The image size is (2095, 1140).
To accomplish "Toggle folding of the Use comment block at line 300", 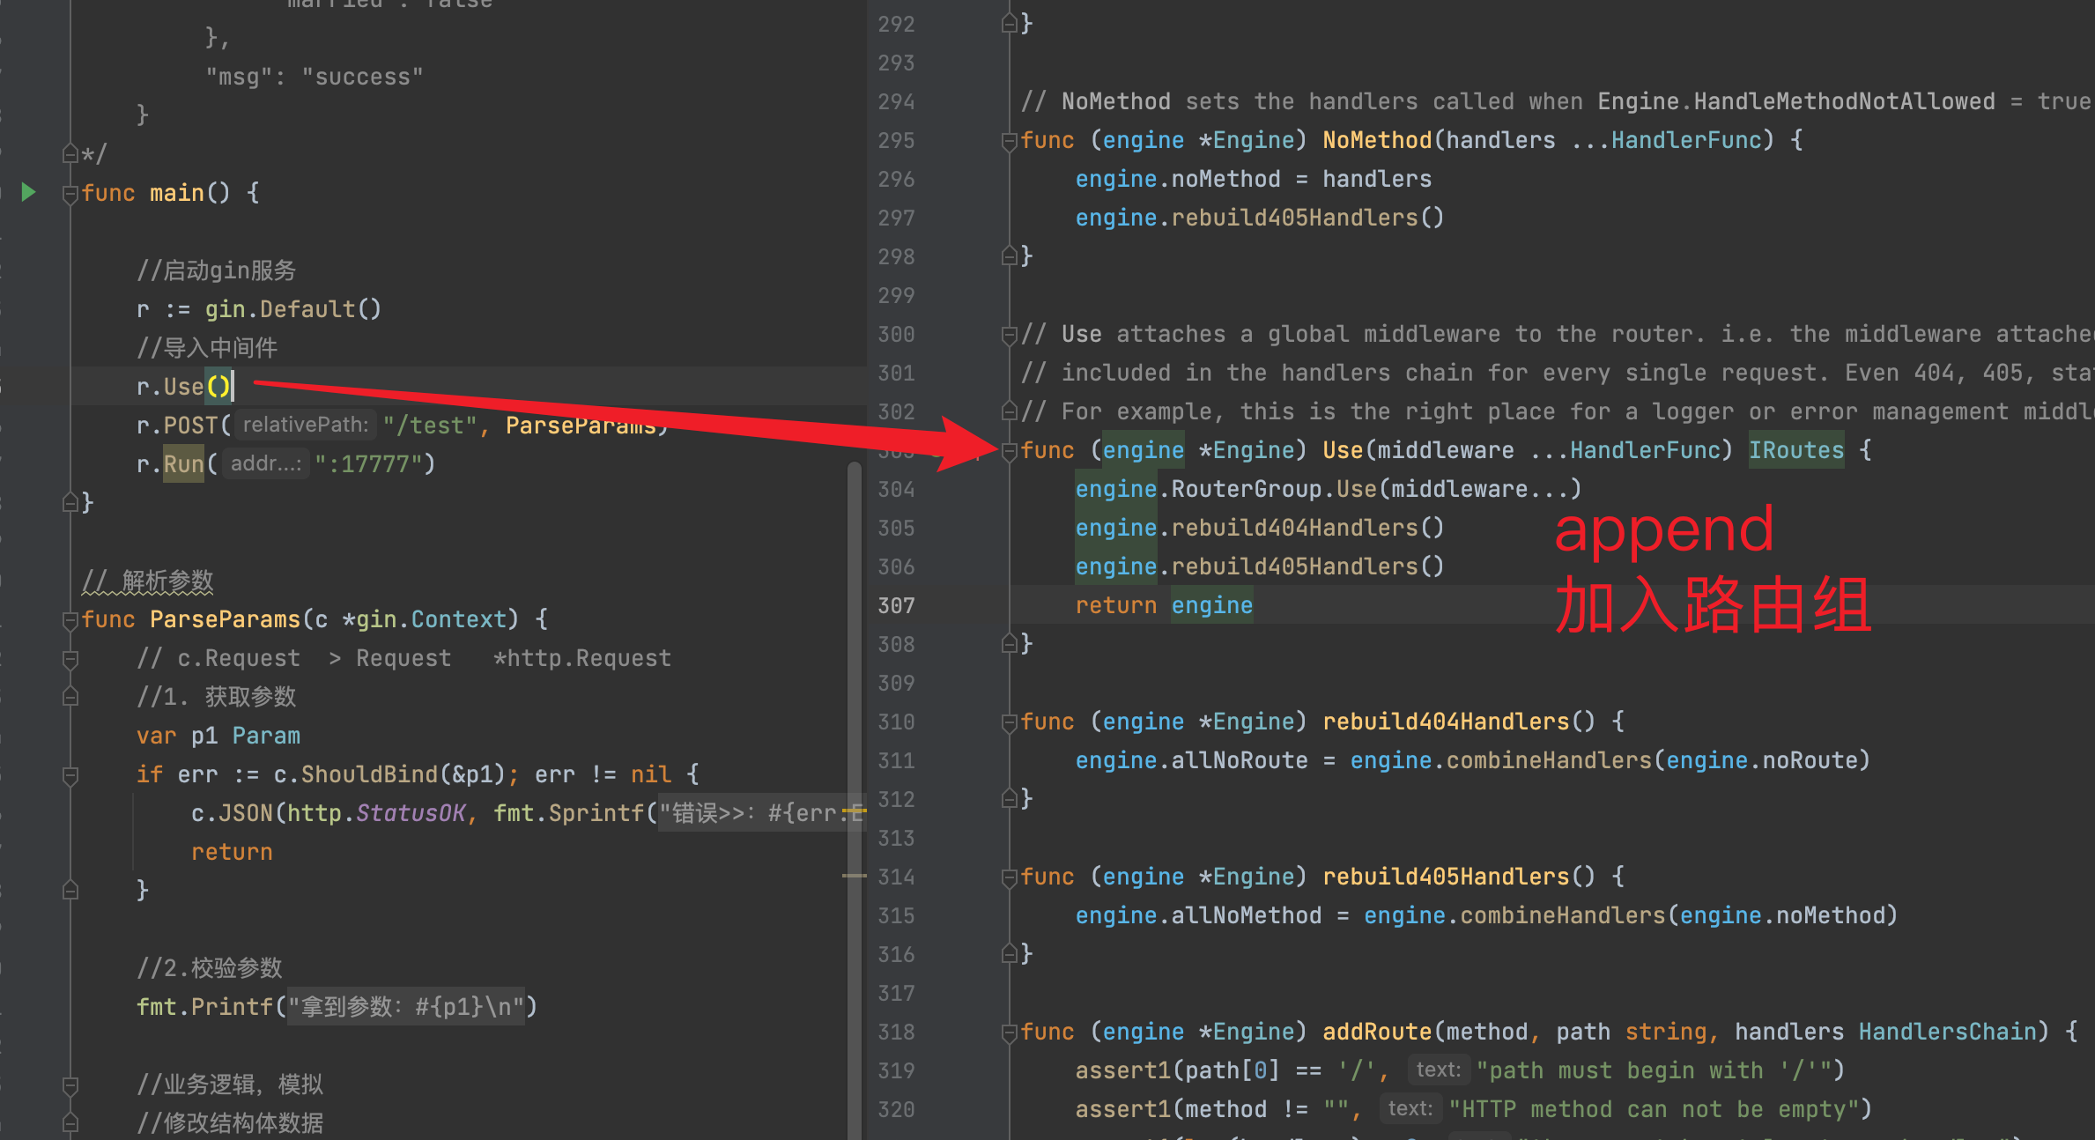I will click(1009, 335).
